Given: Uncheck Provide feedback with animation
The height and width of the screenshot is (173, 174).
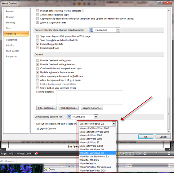Looking at the screenshot, I should coord(37,64).
